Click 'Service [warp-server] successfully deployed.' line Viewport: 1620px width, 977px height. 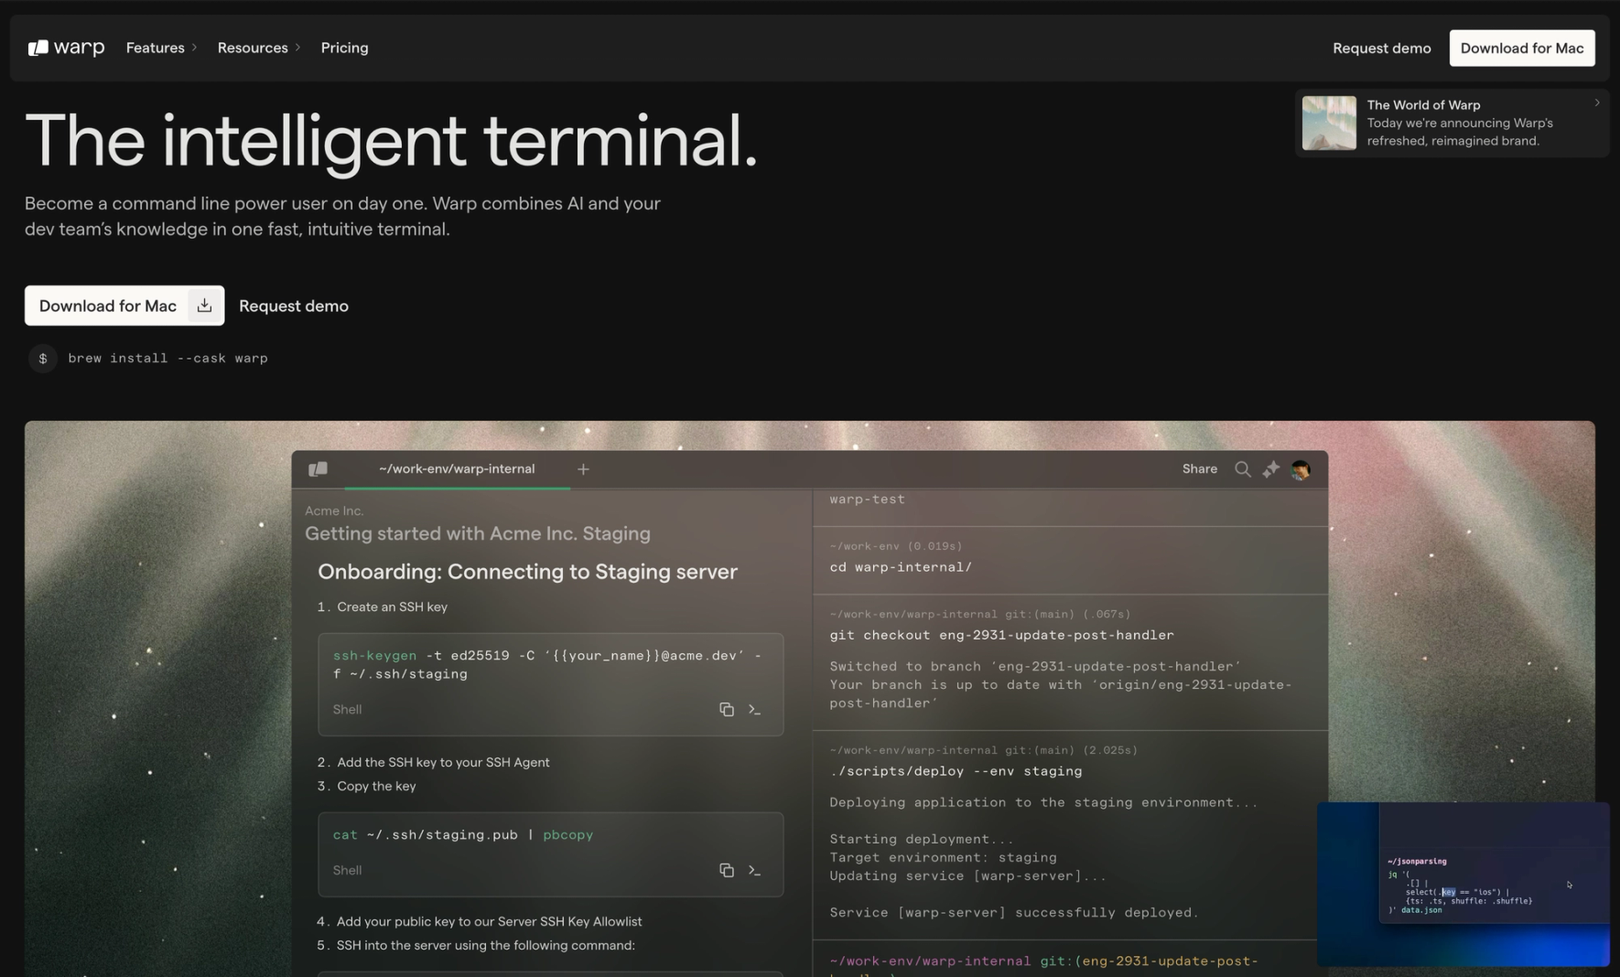click(x=1014, y=912)
